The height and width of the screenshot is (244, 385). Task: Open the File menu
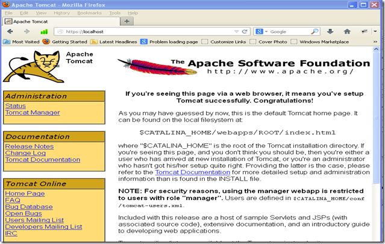point(8,13)
